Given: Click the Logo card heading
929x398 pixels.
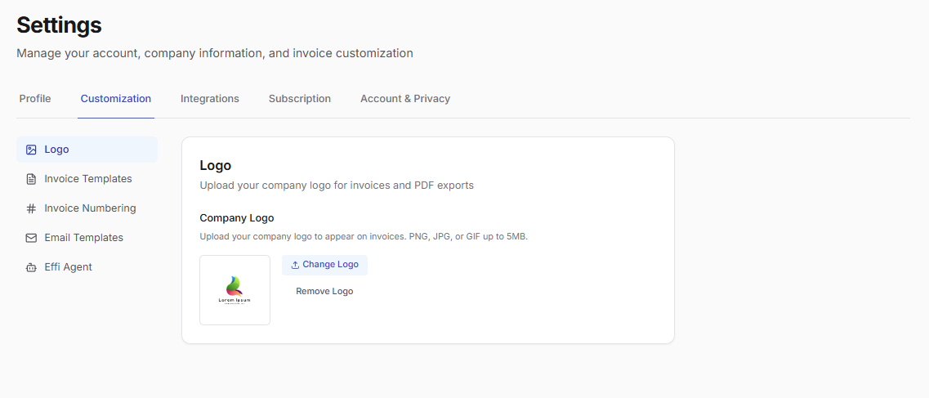Looking at the screenshot, I should (215, 165).
